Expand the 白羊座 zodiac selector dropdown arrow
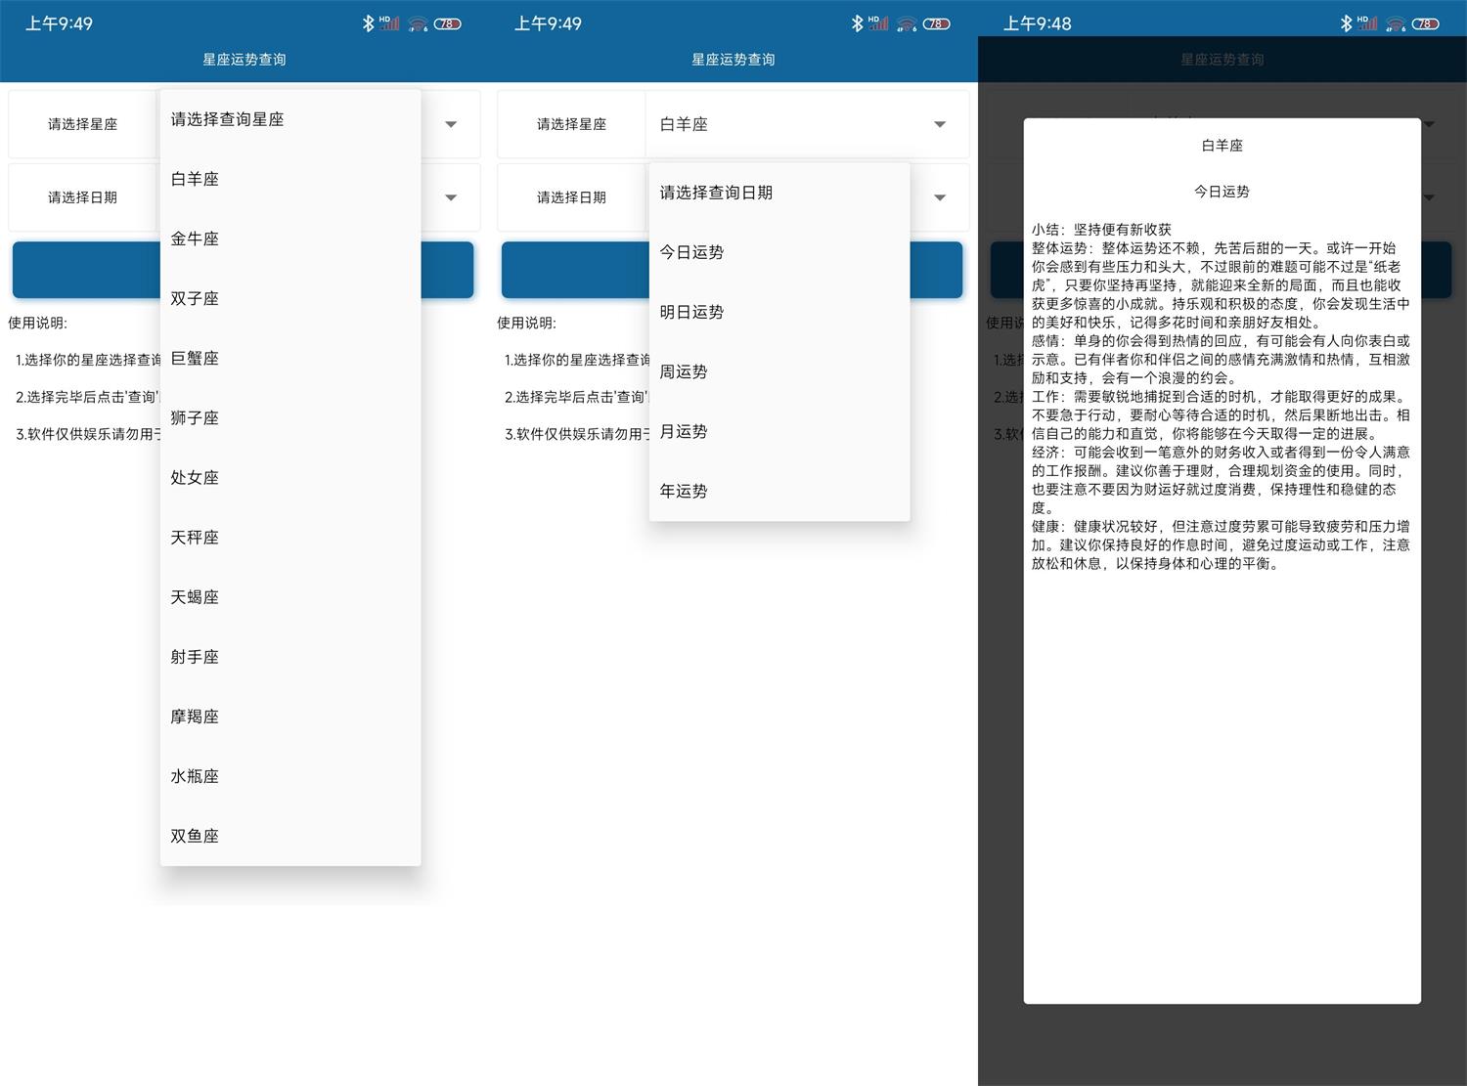Screen dimensions: 1467x1086 (939, 124)
